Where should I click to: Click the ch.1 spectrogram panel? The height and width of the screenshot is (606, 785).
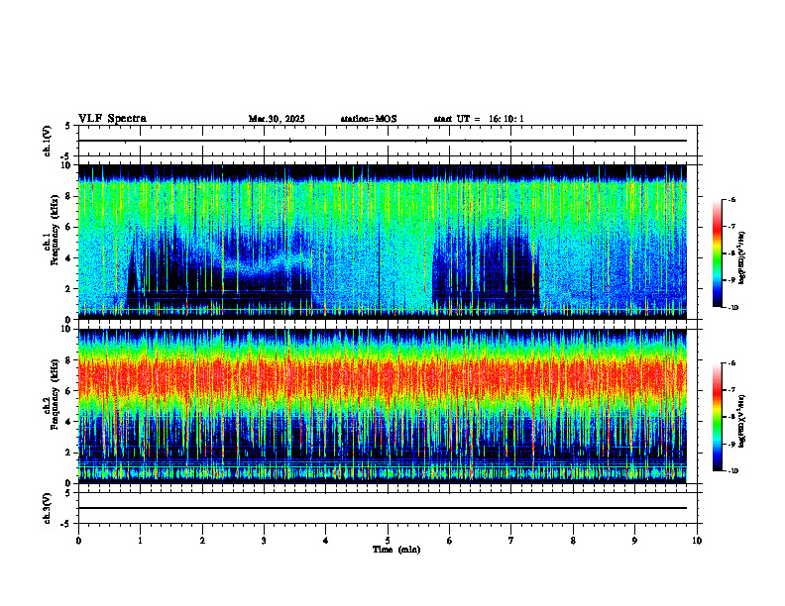tap(382, 242)
